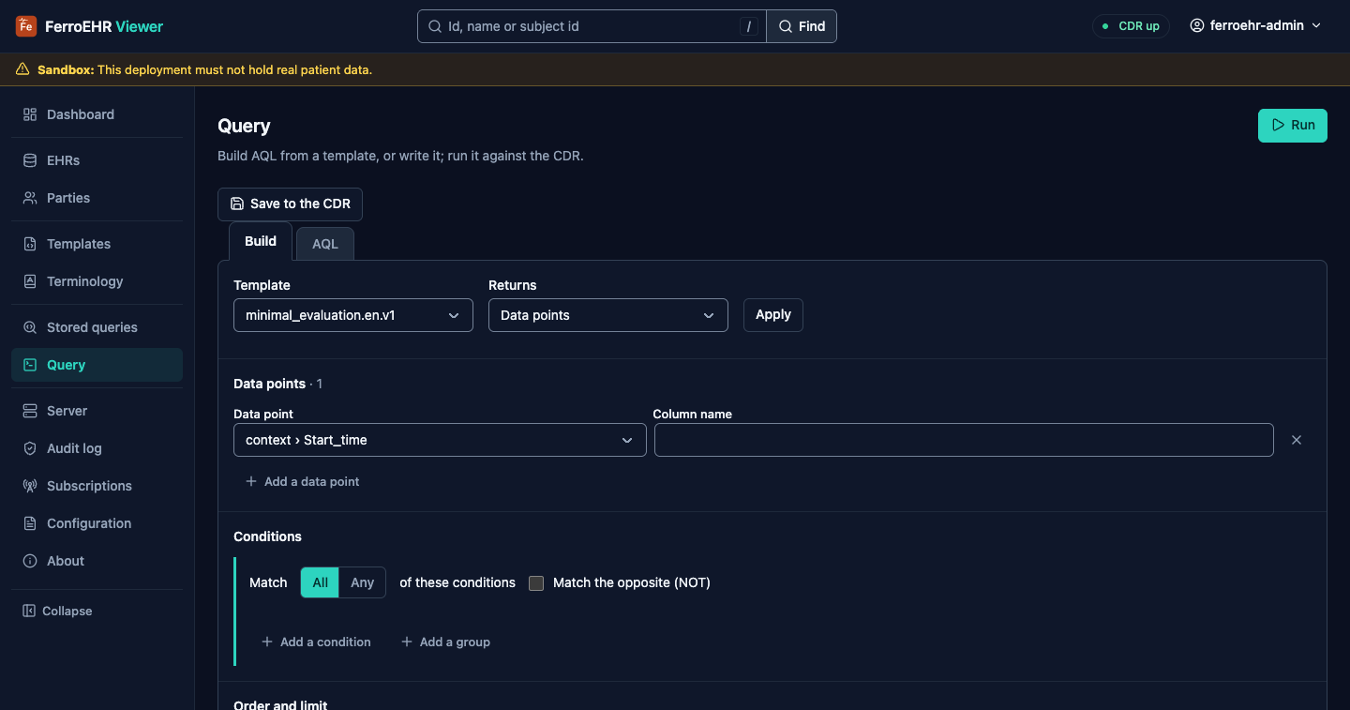Switch to the AQL tab

(325, 244)
